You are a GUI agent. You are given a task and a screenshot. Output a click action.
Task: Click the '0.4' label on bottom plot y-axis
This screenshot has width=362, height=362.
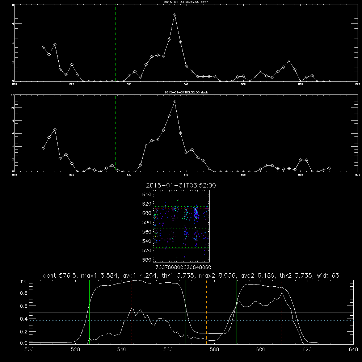point(24,319)
